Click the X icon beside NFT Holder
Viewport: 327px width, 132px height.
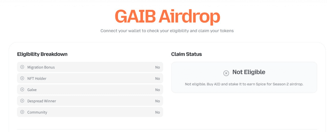coord(22,78)
